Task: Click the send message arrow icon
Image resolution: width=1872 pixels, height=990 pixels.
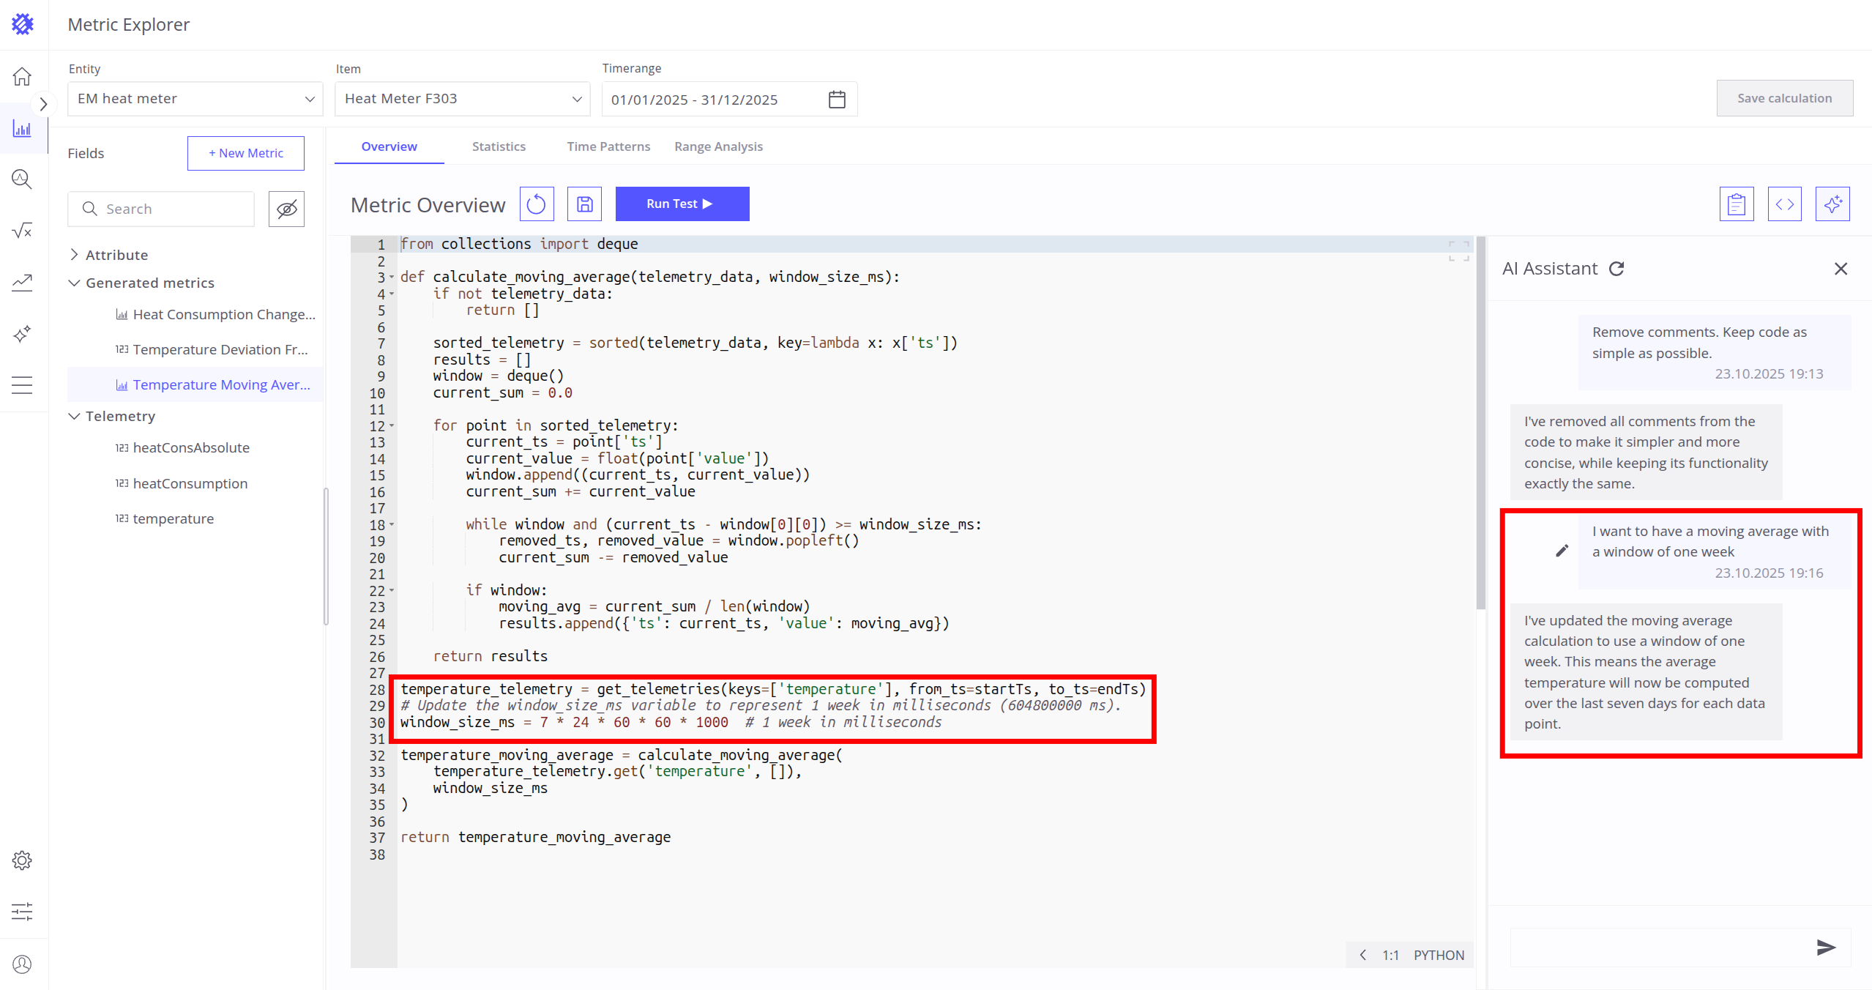Action: 1825,948
